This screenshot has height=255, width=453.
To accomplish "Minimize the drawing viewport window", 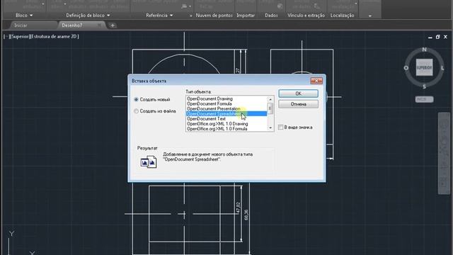I will click(x=430, y=37).
